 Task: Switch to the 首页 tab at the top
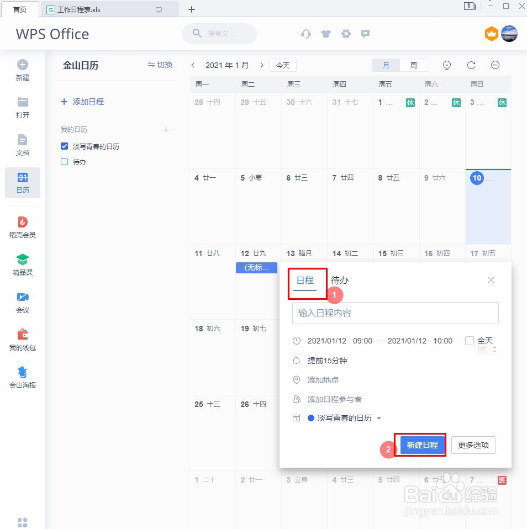20,9
